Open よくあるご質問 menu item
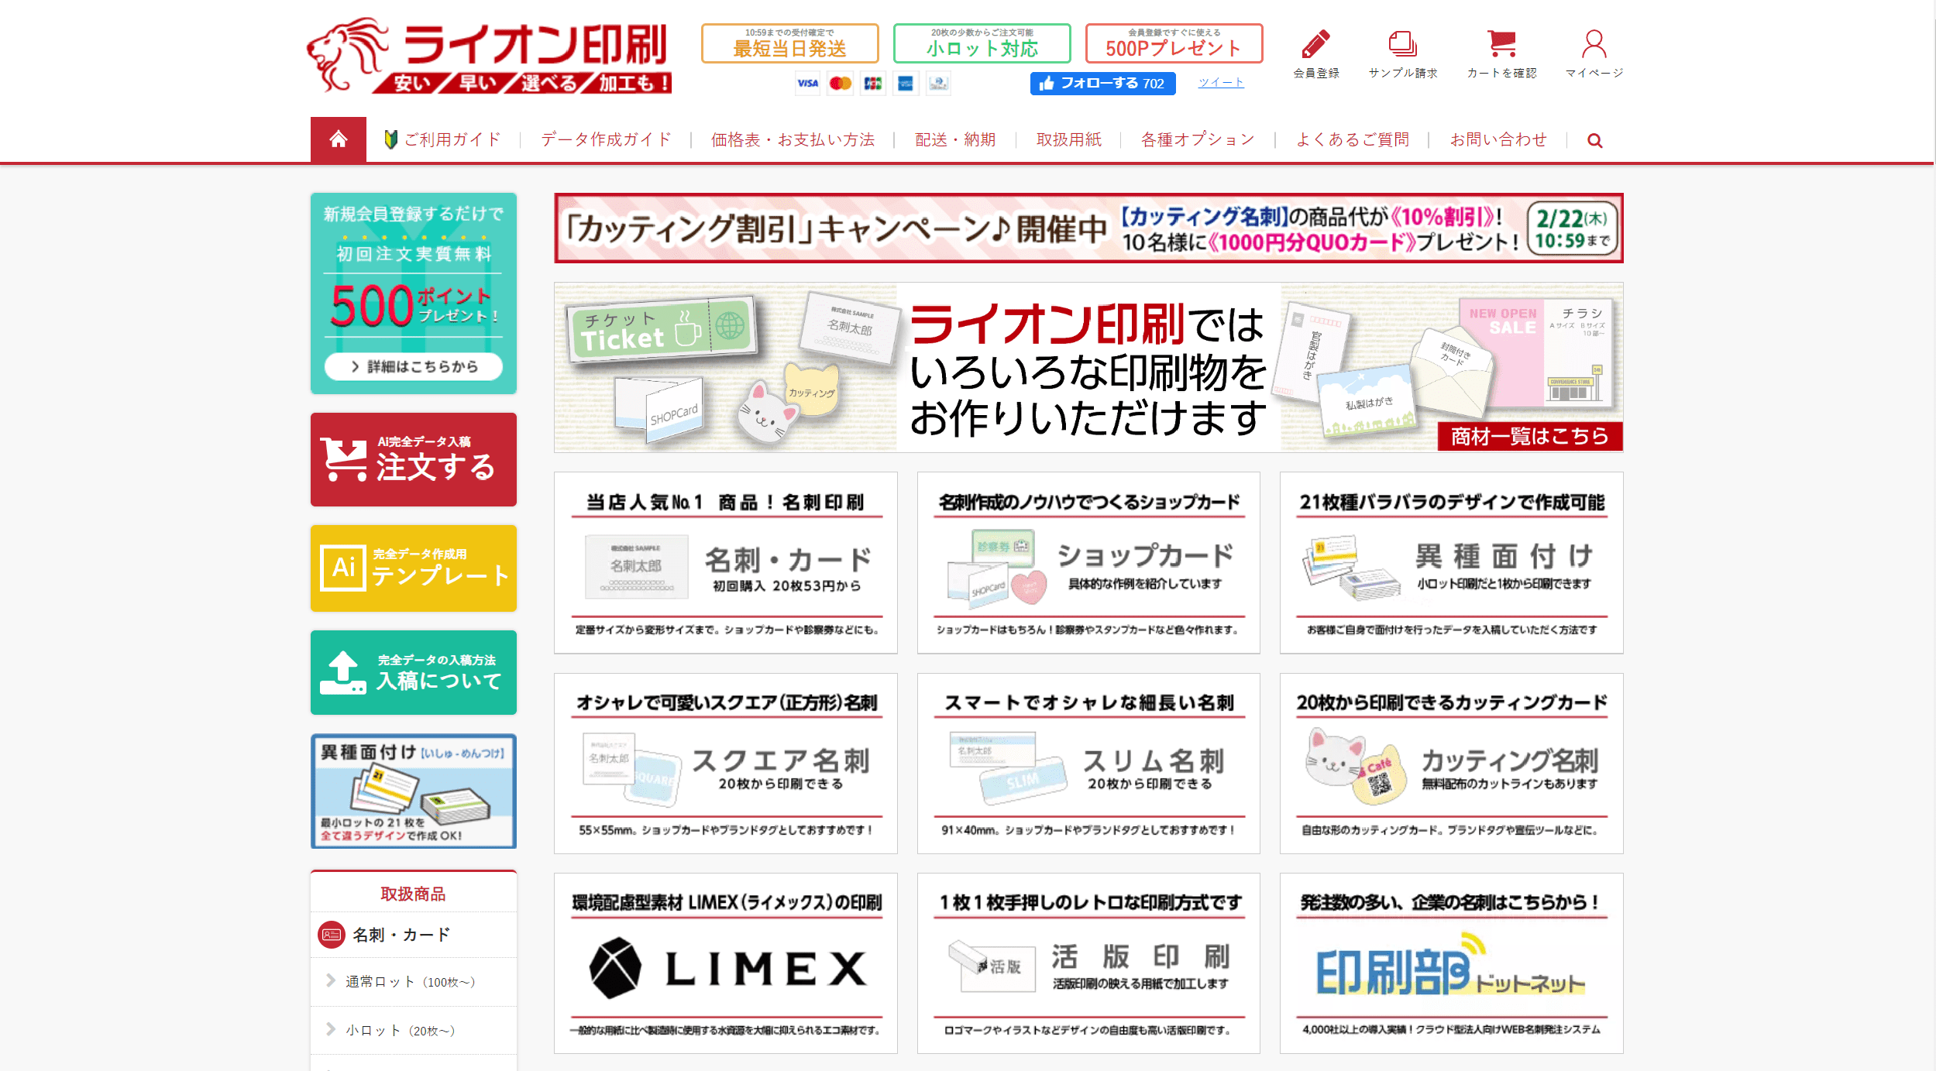The height and width of the screenshot is (1071, 1936). (1353, 140)
